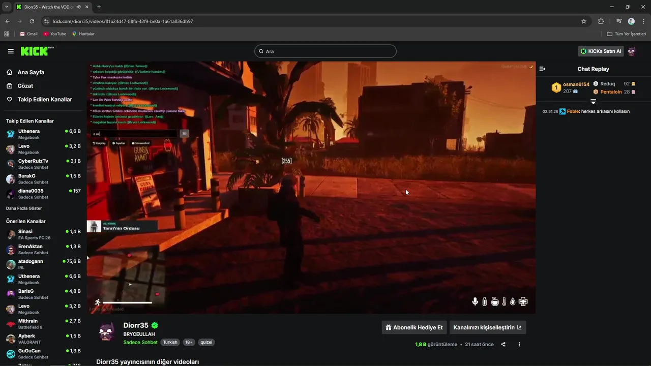Viewport: 651px width, 366px height.
Task: Open the user profile avatar menu
Action: click(x=632, y=51)
